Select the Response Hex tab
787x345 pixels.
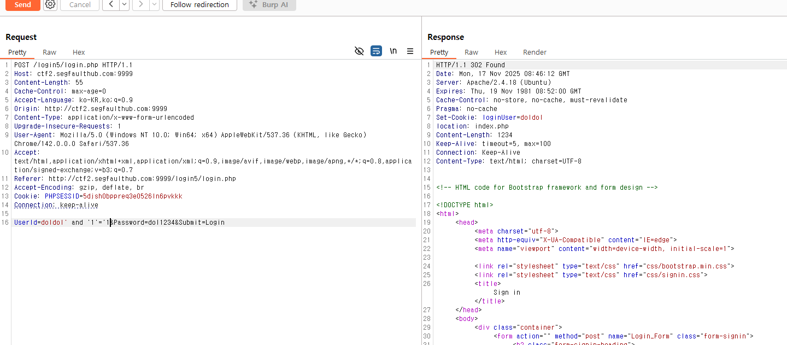(501, 52)
